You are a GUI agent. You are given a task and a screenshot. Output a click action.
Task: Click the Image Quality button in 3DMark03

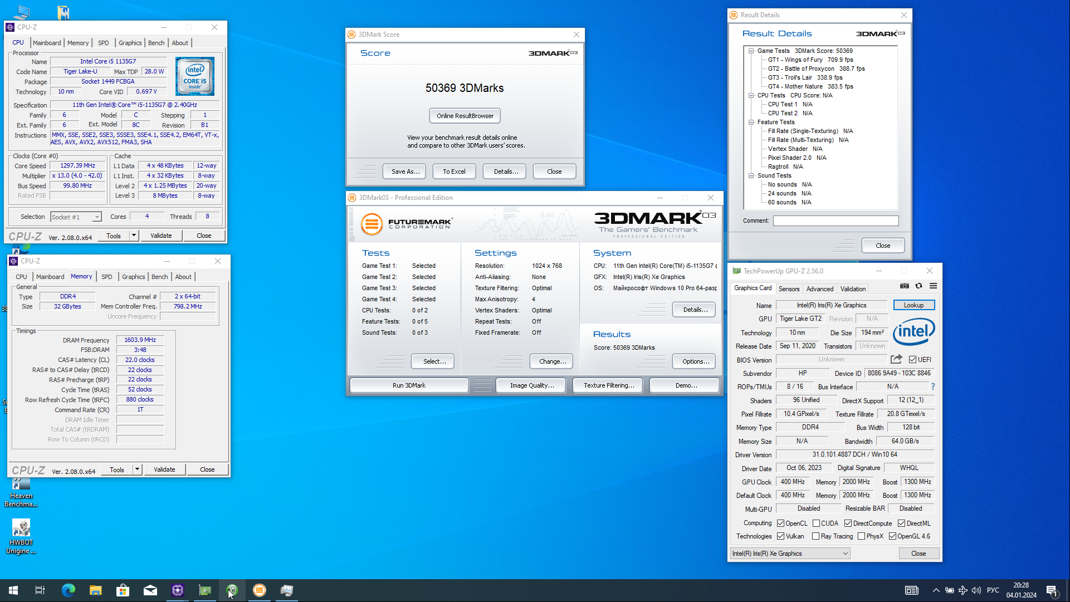click(x=531, y=385)
